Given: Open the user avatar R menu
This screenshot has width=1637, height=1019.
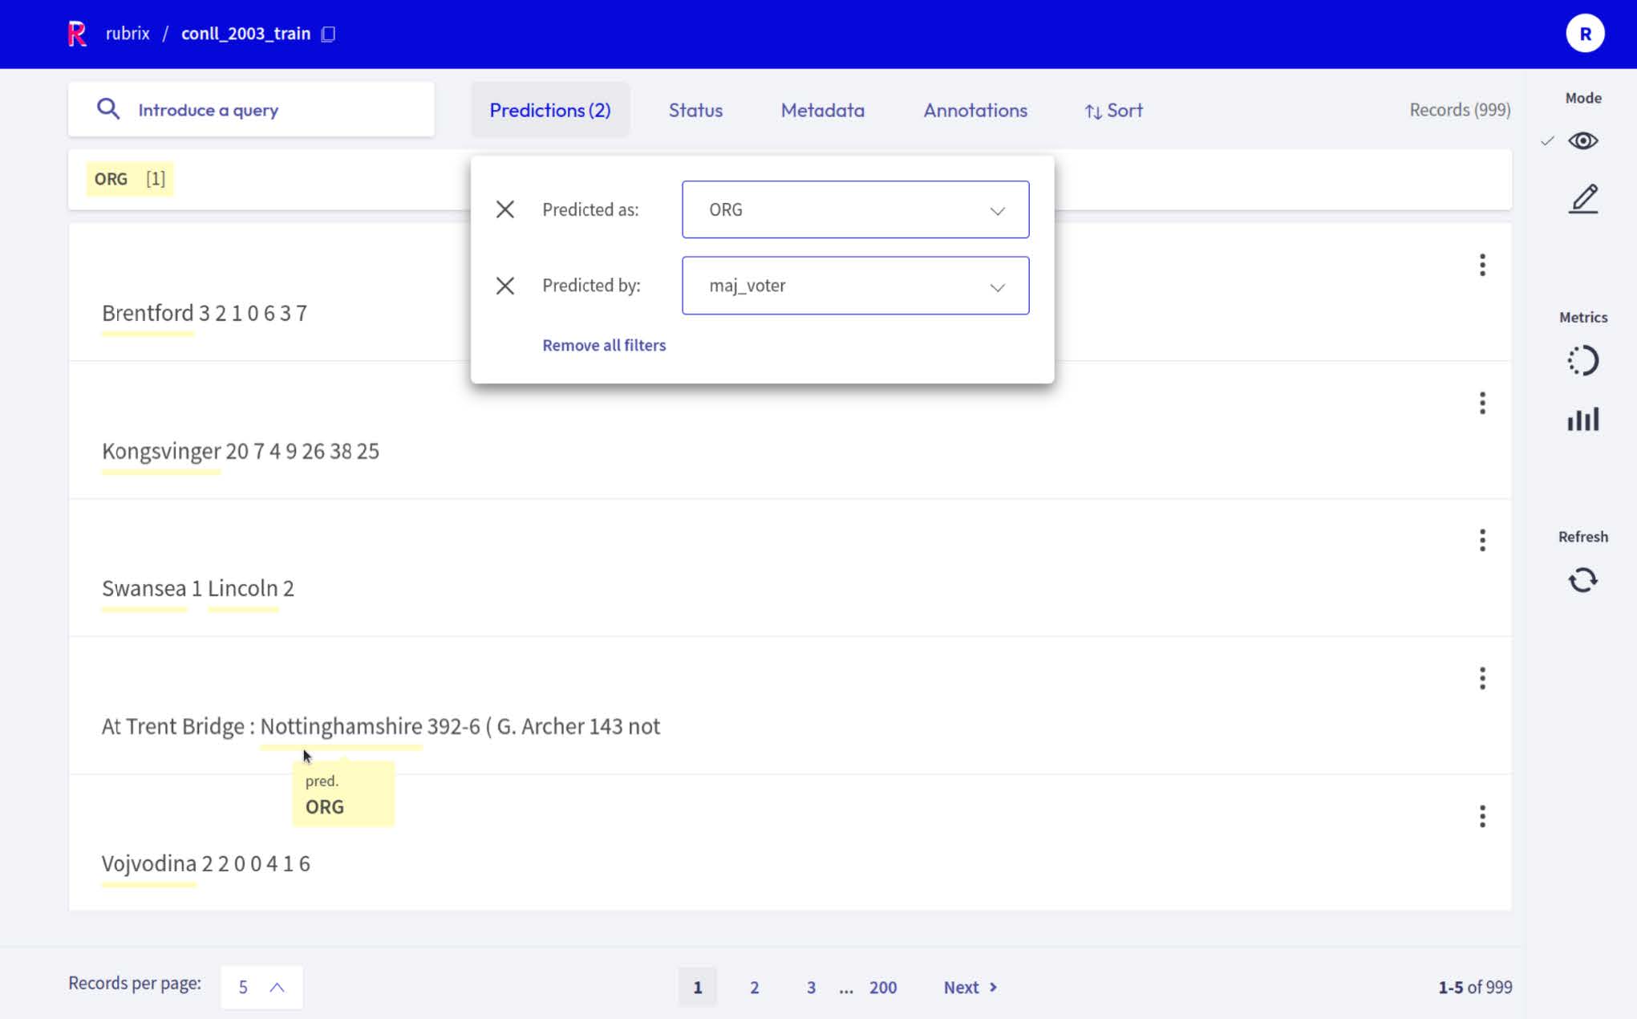Looking at the screenshot, I should click(x=1584, y=34).
